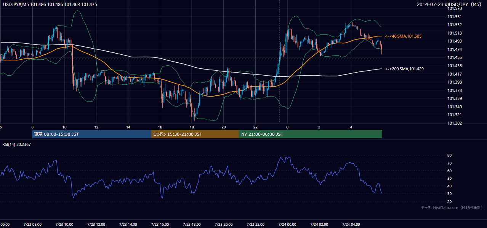Image resolution: width=487 pixels, height=228 pixels.
Task: Click the USDJPY#,M5 chart header text
Action: tap(49, 4)
